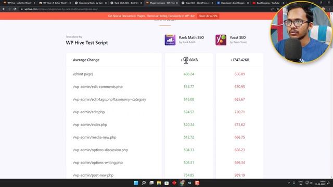Click the WP Hive Test Script heading

[x=87, y=43]
